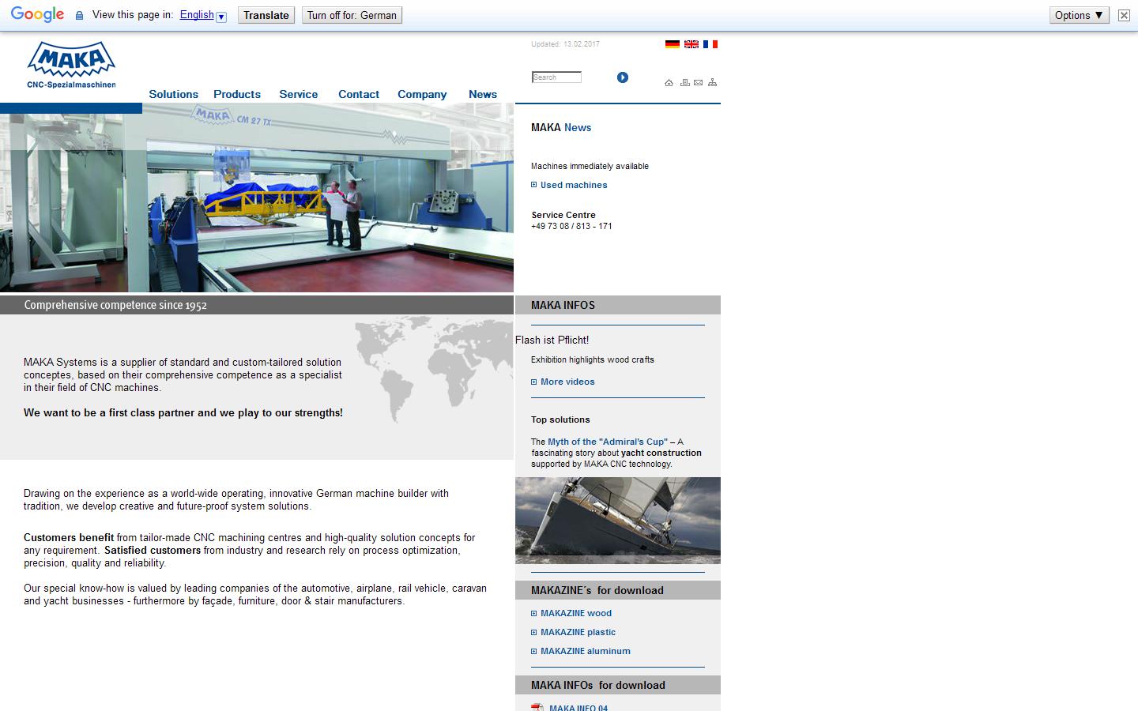This screenshot has width=1138, height=711.
Task: Switch site language using the British flag
Action: coord(691,44)
